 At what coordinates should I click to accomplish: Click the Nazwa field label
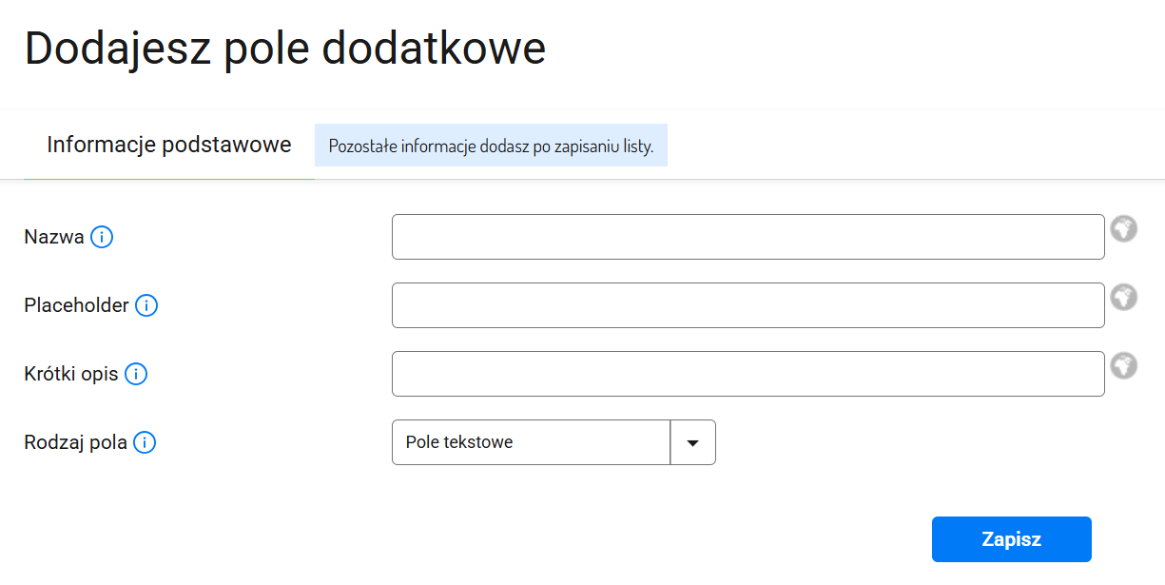point(54,237)
